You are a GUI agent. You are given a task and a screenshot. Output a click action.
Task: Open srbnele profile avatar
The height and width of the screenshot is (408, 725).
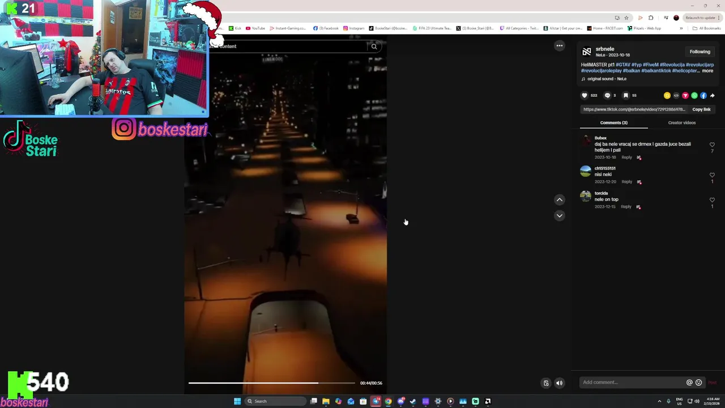tap(586, 52)
